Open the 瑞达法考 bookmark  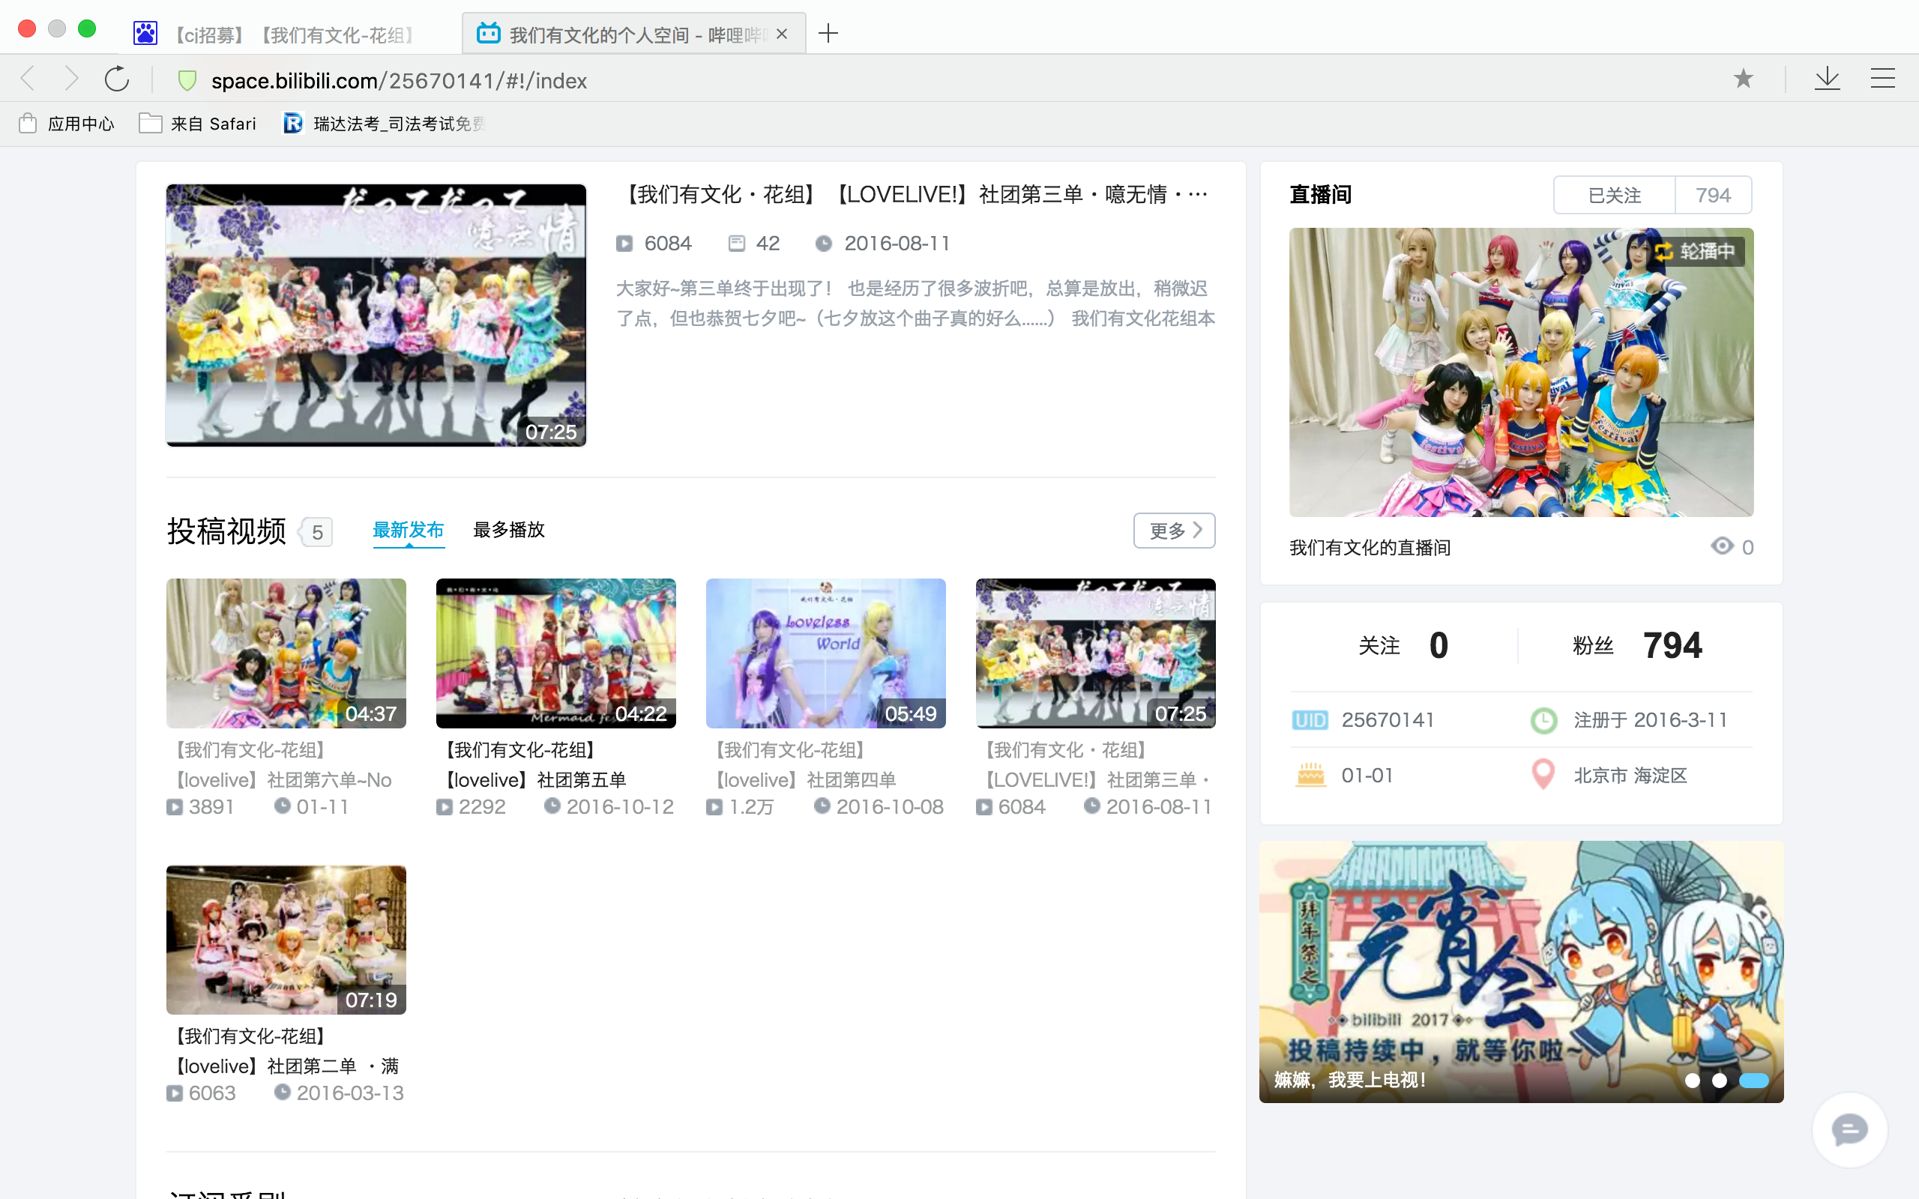pos(384,124)
